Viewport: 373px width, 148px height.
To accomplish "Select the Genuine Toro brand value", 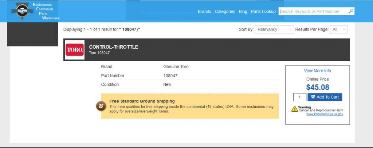I will (176, 67).
